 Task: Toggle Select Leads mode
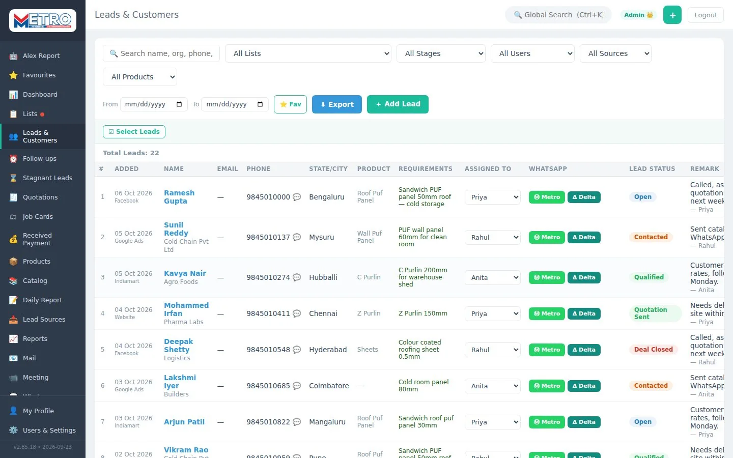tap(134, 132)
